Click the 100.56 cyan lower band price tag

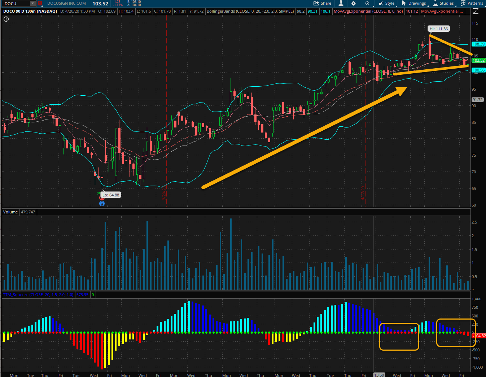pos(478,70)
